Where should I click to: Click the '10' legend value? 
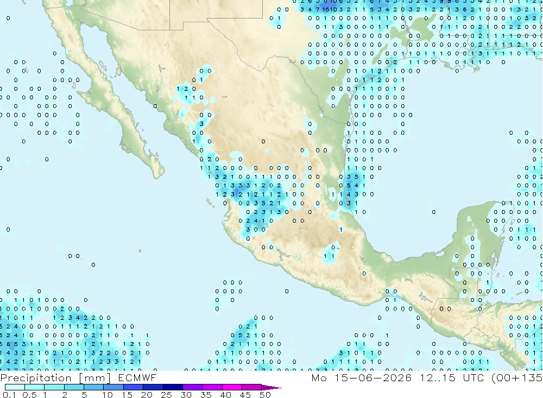point(107,395)
